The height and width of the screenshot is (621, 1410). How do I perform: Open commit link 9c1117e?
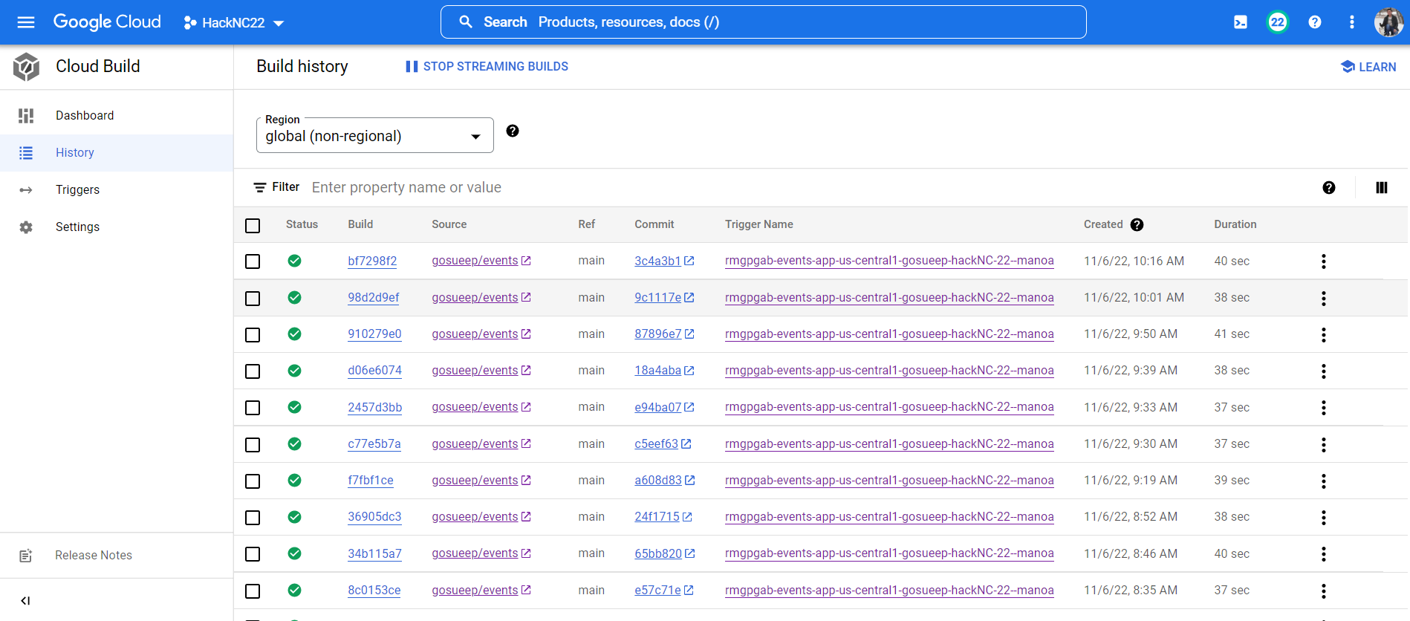coord(658,298)
